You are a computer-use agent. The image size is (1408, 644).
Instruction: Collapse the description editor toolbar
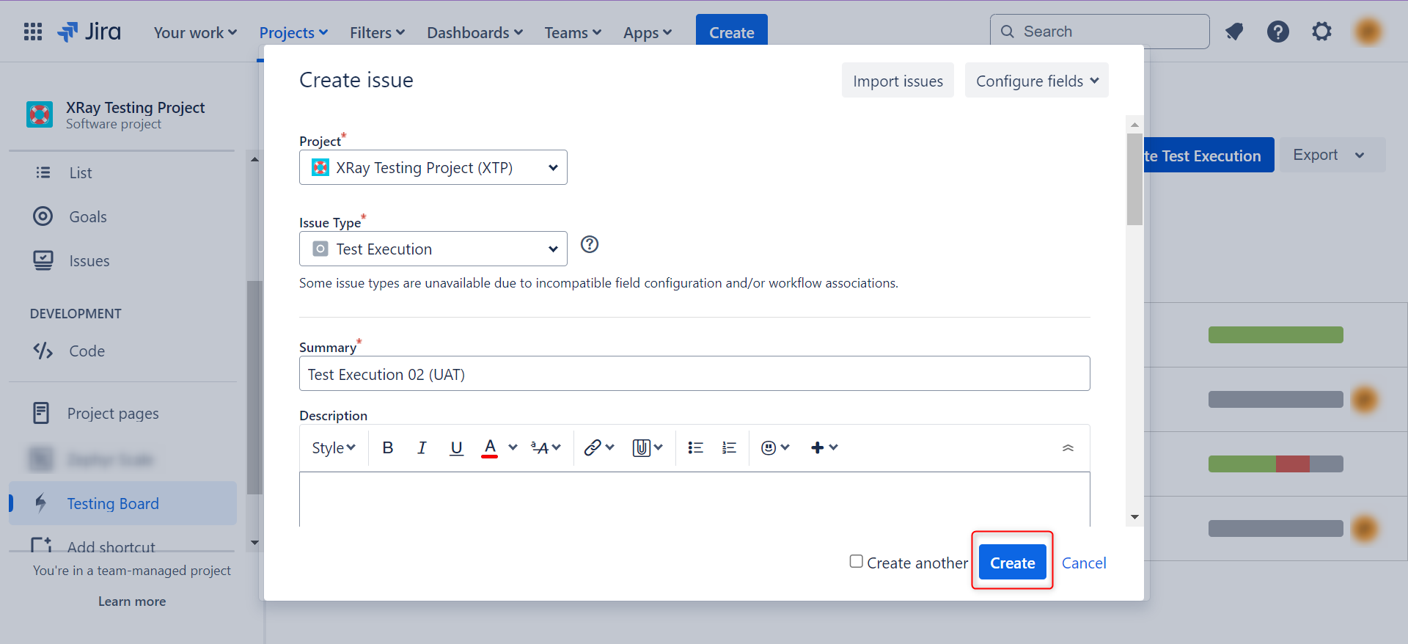1068,447
